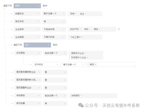The height and width of the screenshot is (111, 144).
Task: Open the 包含任意一个 operator for 证书类别
Action: (x=55, y=53)
